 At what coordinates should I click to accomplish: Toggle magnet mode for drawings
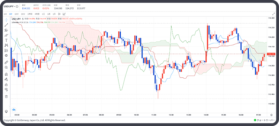coord(6,74)
